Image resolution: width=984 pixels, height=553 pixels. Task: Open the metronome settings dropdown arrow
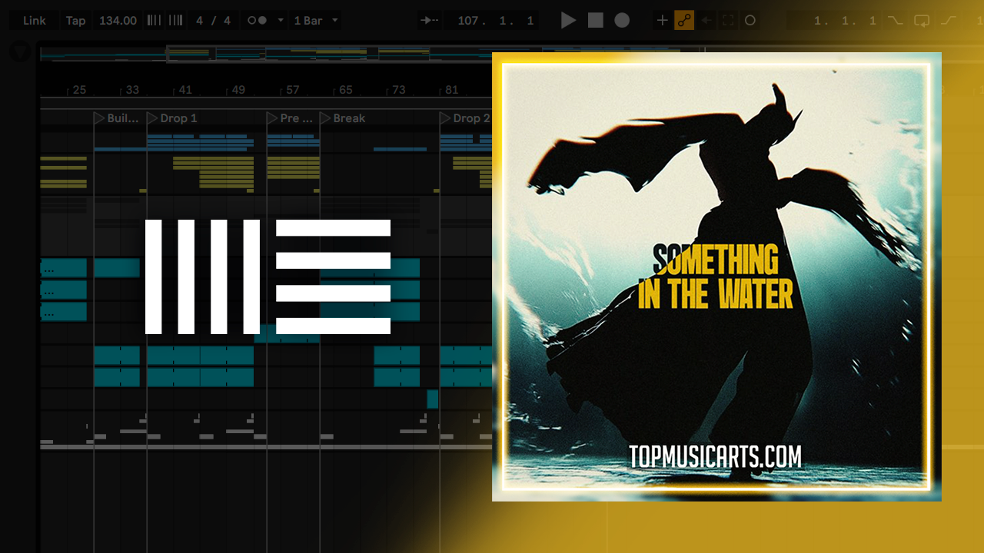coord(280,21)
